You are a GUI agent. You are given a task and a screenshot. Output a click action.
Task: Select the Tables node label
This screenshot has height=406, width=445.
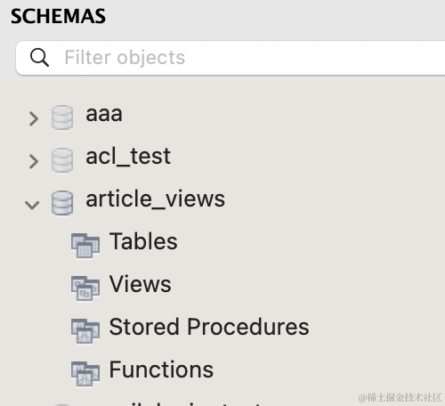[143, 241]
